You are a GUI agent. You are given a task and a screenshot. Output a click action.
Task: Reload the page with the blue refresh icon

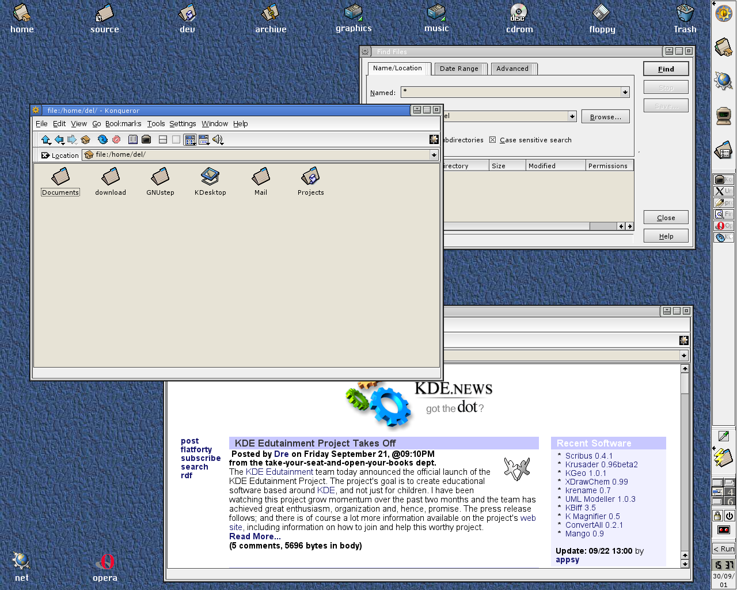[102, 139]
